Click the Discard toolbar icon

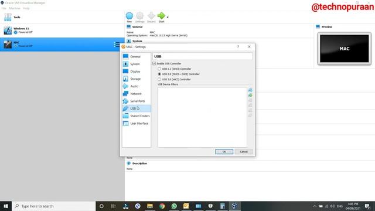(151, 18)
